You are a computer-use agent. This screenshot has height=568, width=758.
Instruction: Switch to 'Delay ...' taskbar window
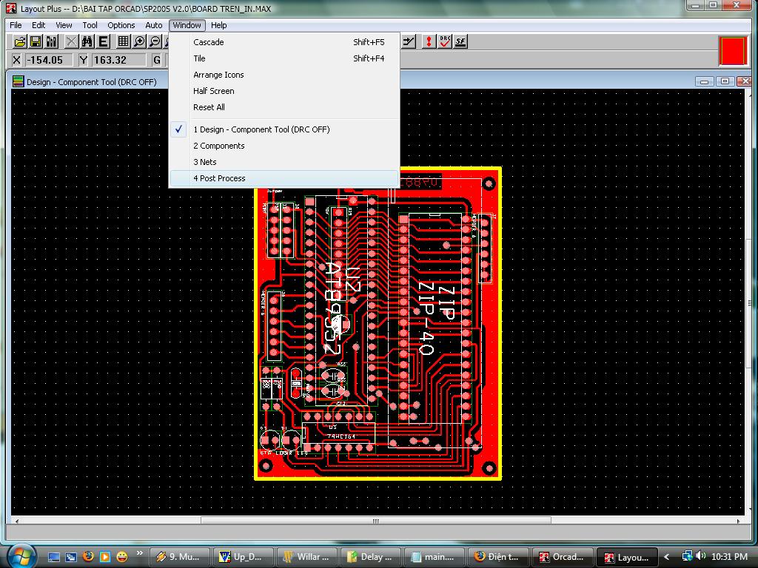tap(371, 557)
